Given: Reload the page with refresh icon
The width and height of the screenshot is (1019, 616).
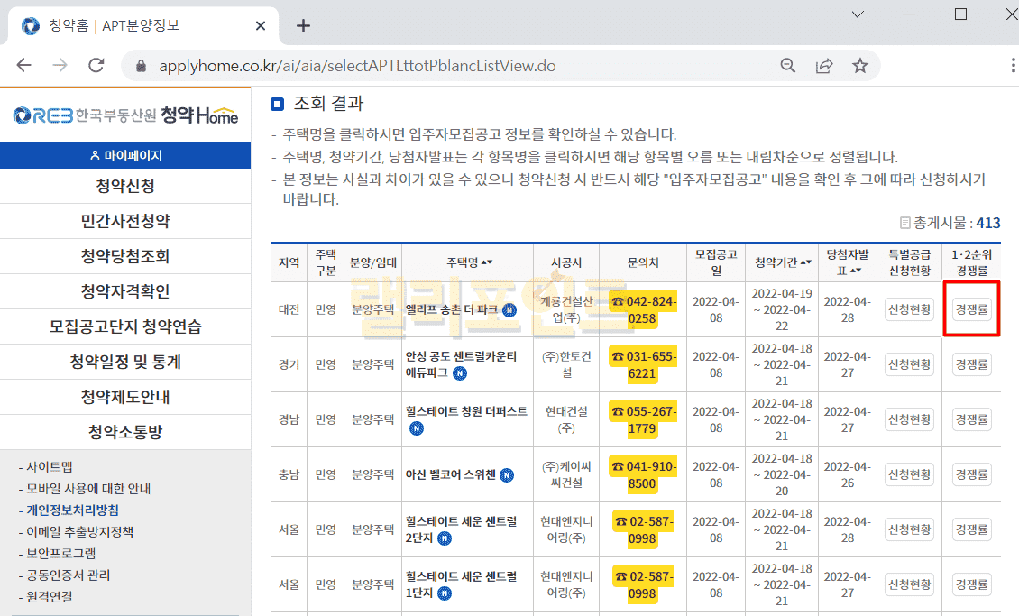Looking at the screenshot, I should click(x=96, y=65).
